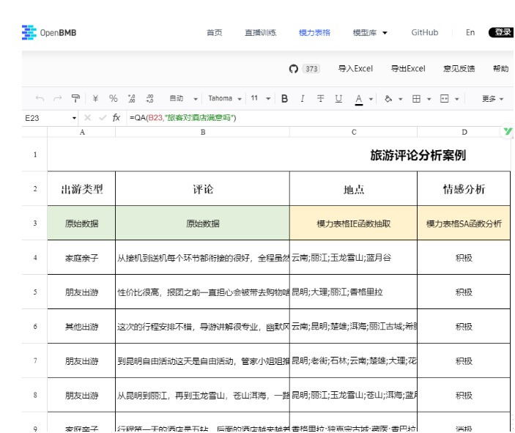This screenshot has width=515, height=433.
Task: Click the formula bar input
Action: point(319,118)
